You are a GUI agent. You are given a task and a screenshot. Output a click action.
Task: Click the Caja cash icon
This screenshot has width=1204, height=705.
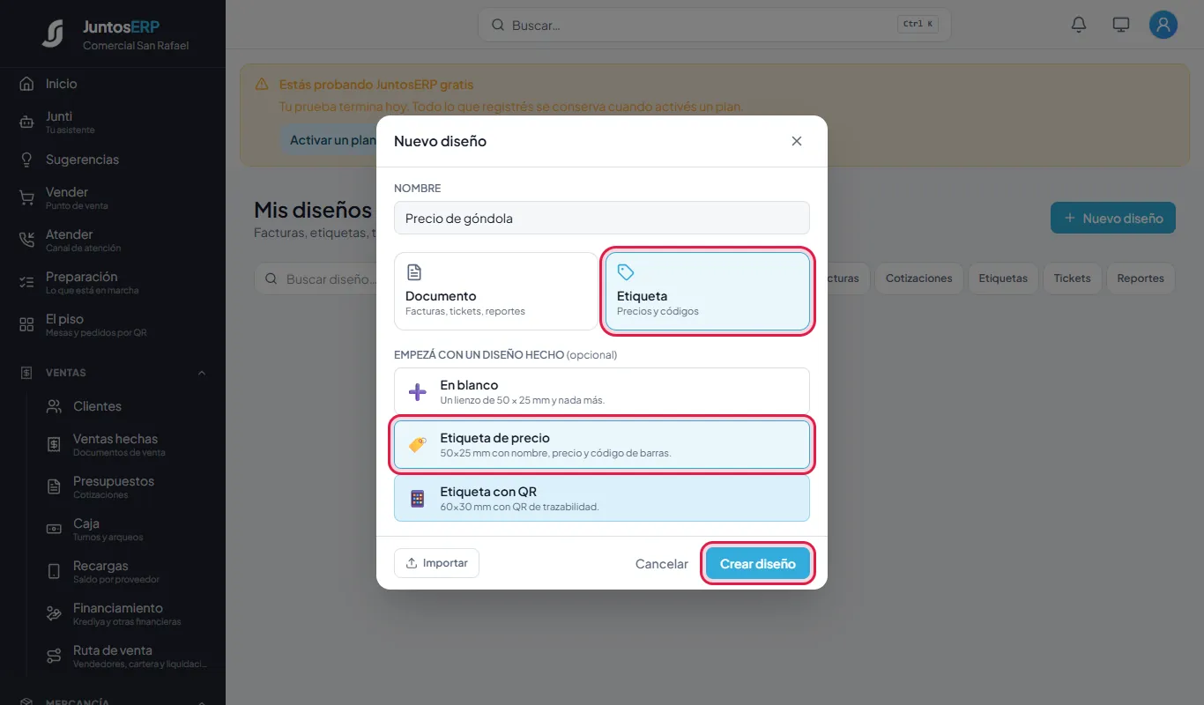point(54,530)
